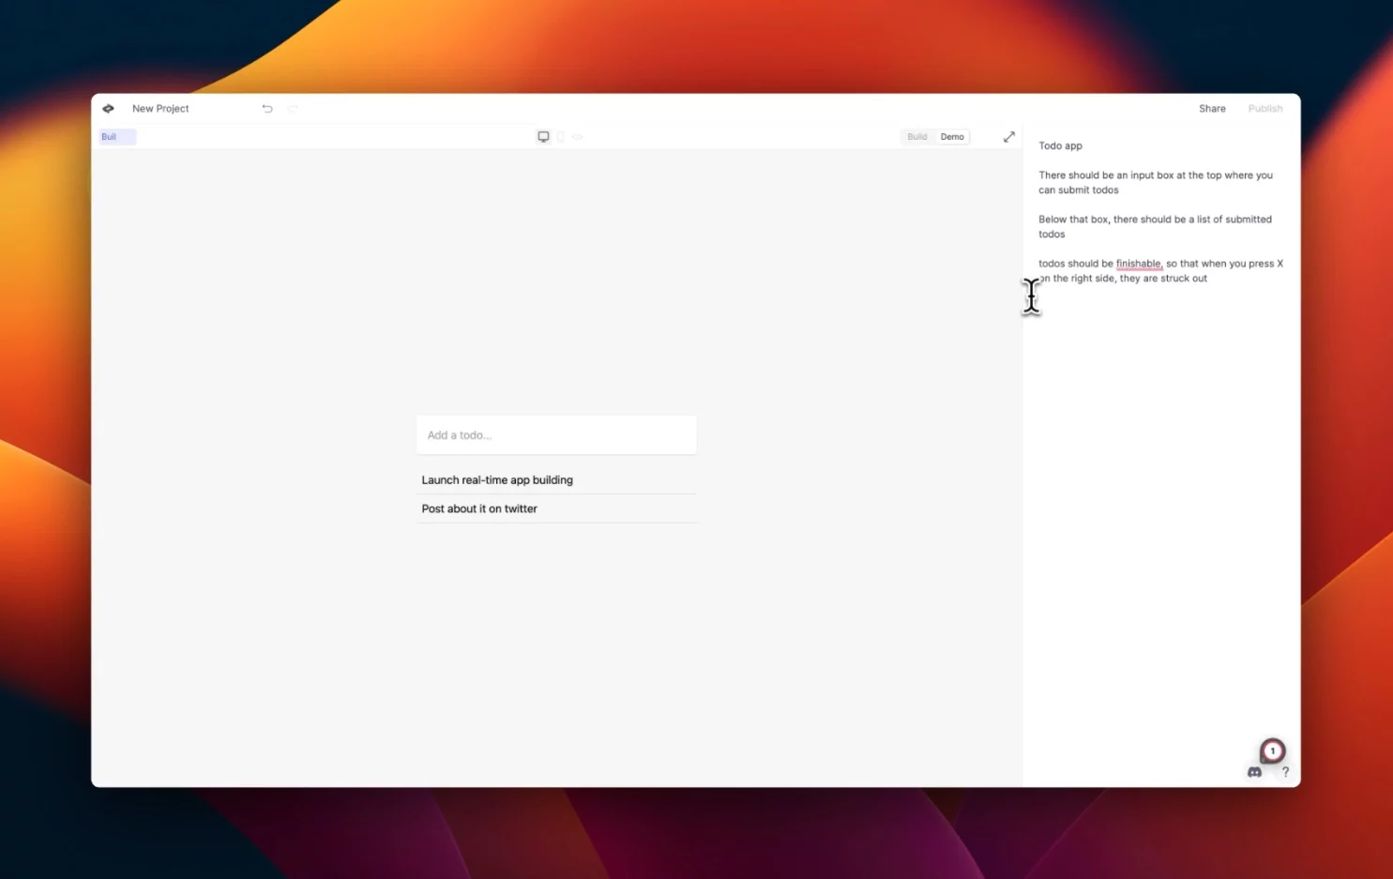Click the redo arrow icon
Screen dimensions: 1393x879
coord(292,108)
